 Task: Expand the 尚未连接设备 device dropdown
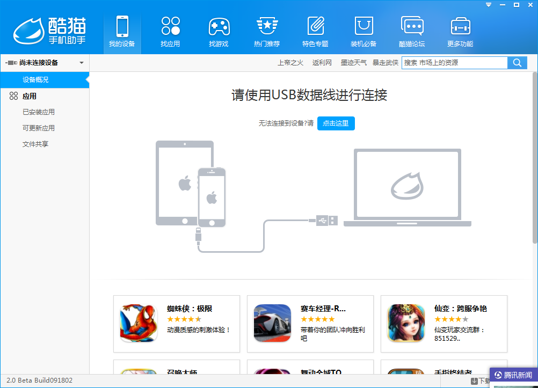[82, 63]
